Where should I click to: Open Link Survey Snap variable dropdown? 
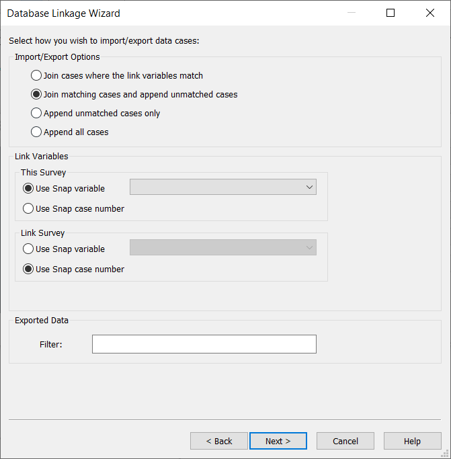point(223,248)
